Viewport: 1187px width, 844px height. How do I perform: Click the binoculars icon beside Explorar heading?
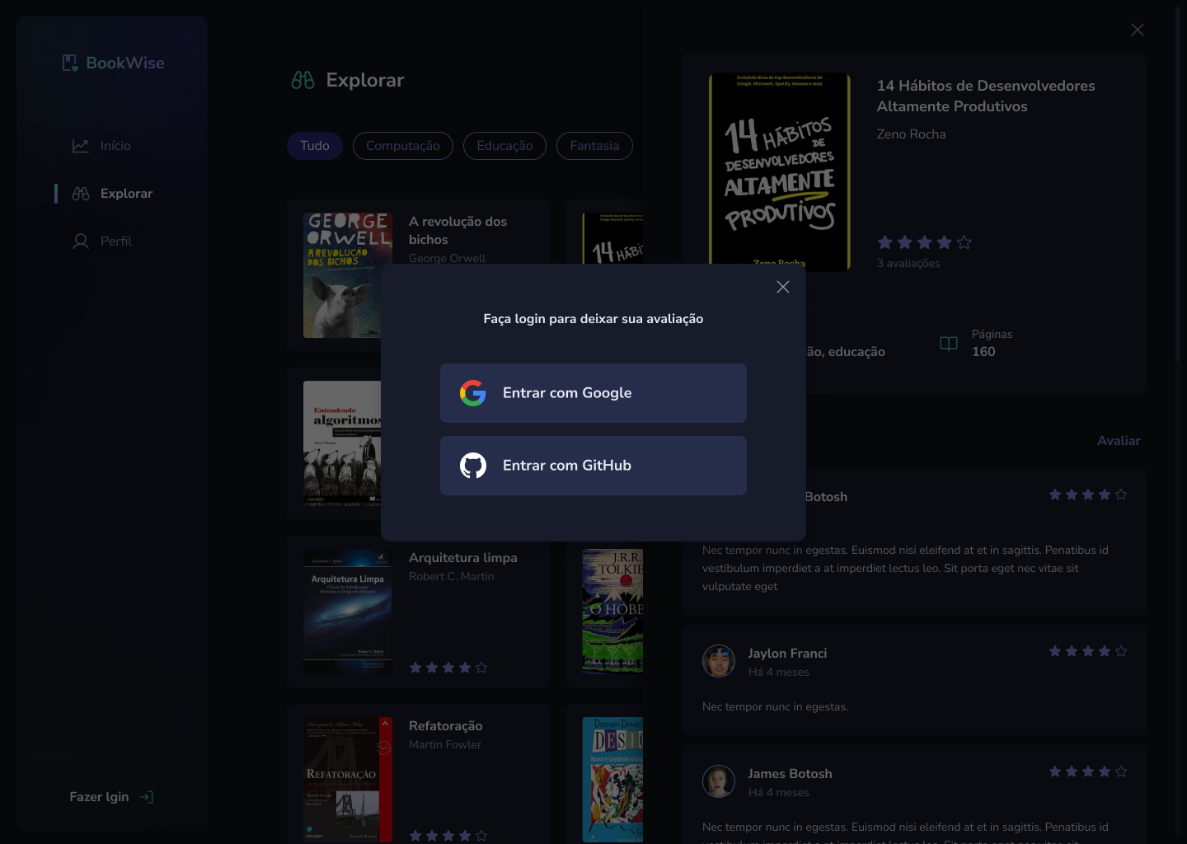click(x=303, y=80)
